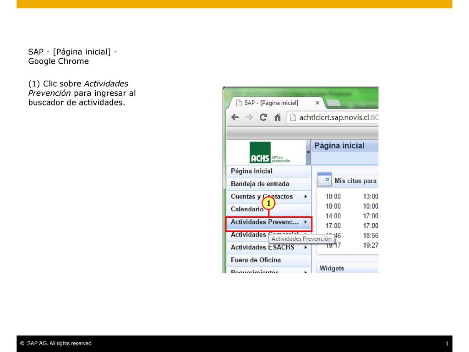The image size is (469, 352).
Task: Click the address bar with achtlcicrt.sap.novis.cl
Action: (x=333, y=117)
